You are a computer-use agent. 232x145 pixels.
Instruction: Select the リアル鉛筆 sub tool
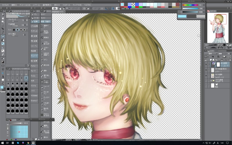34,26
